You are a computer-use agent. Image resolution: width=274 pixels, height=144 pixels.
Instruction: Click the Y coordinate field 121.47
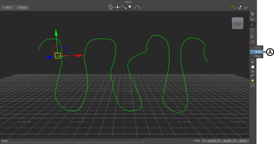(x=227, y=141)
